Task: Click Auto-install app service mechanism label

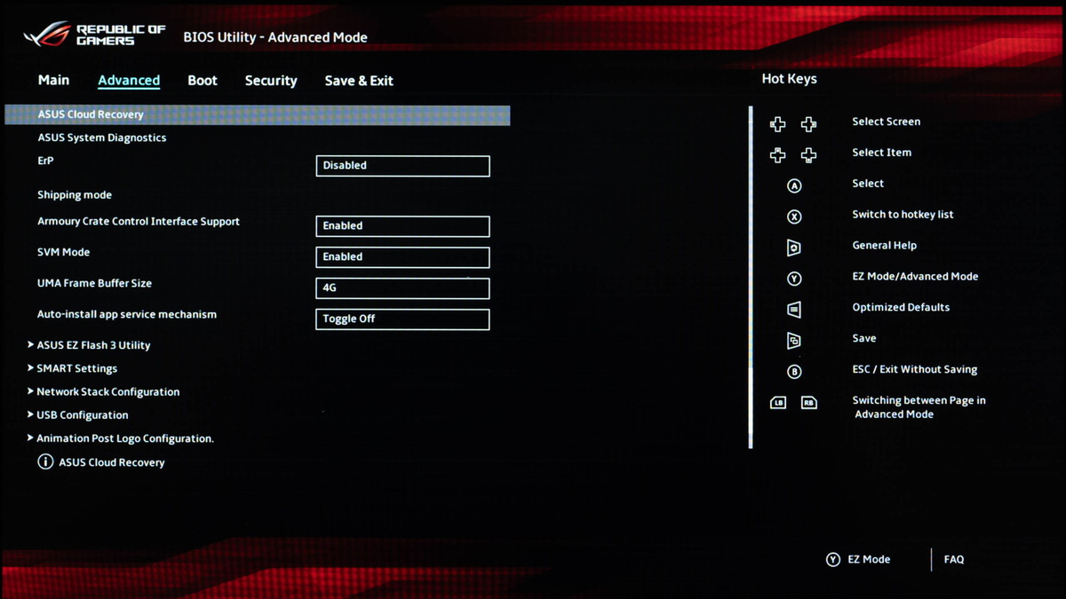Action: 127,314
